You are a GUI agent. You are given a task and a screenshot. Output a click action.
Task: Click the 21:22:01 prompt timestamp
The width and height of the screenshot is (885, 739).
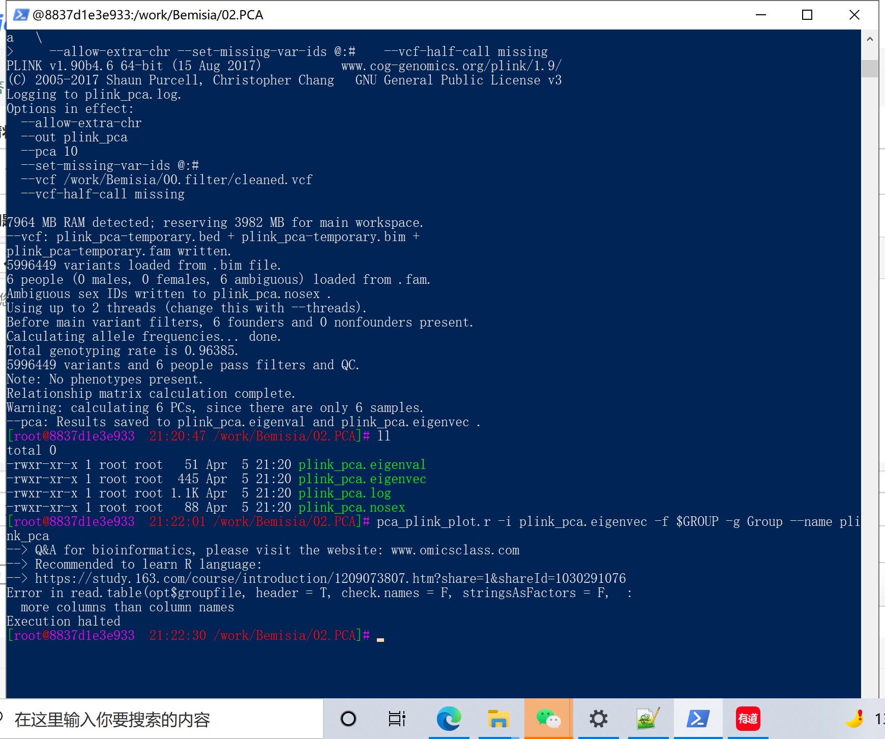pyautogui.click(x=178, y=522)
